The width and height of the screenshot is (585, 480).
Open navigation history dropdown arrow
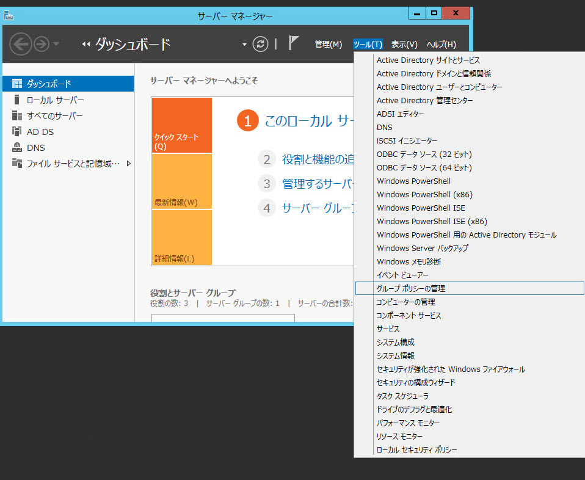[x=56, y=44]
